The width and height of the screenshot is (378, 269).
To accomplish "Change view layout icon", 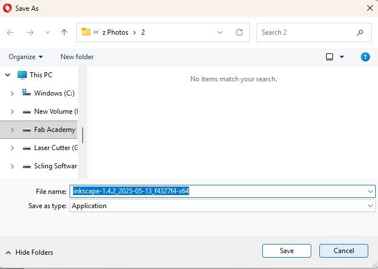I will [330, 57].
